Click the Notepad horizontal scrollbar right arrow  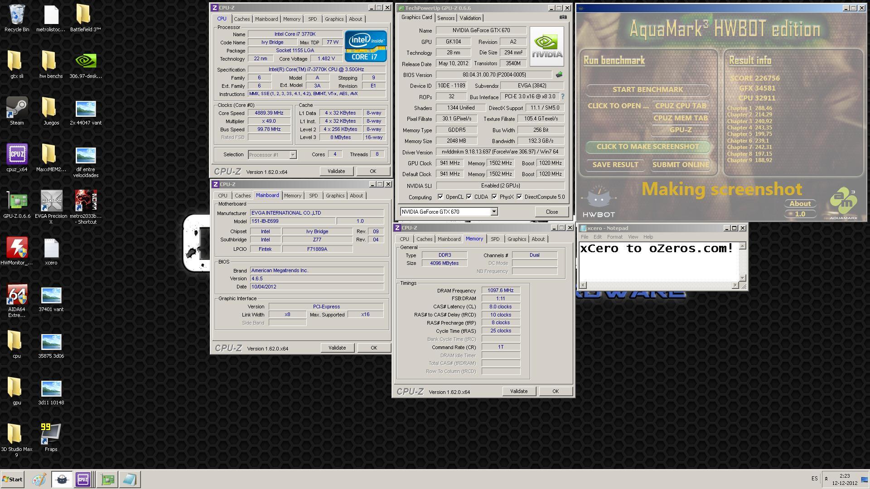tap(735, 285)
